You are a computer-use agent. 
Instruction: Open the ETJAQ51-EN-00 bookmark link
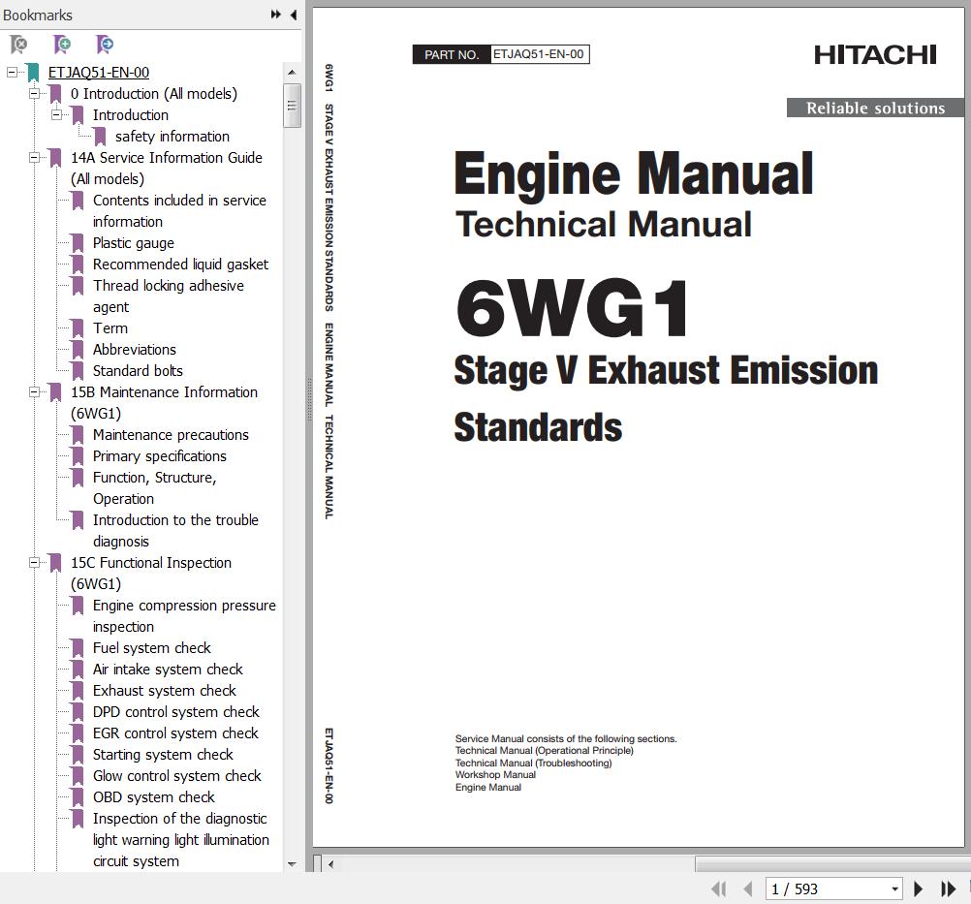click(98, 73)
